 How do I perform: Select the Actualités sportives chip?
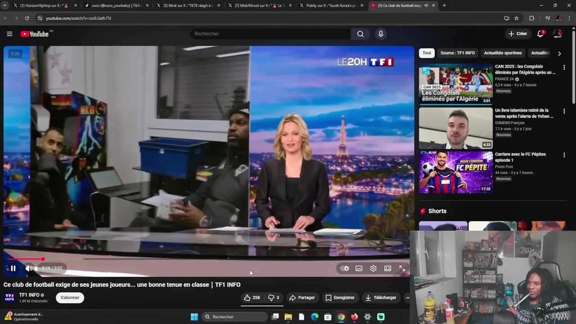[503, 53]
